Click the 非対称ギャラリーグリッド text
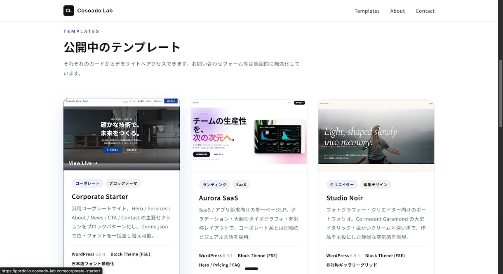Image resolution: width=503 pixels, height=274 pixels. click(352, 265)
